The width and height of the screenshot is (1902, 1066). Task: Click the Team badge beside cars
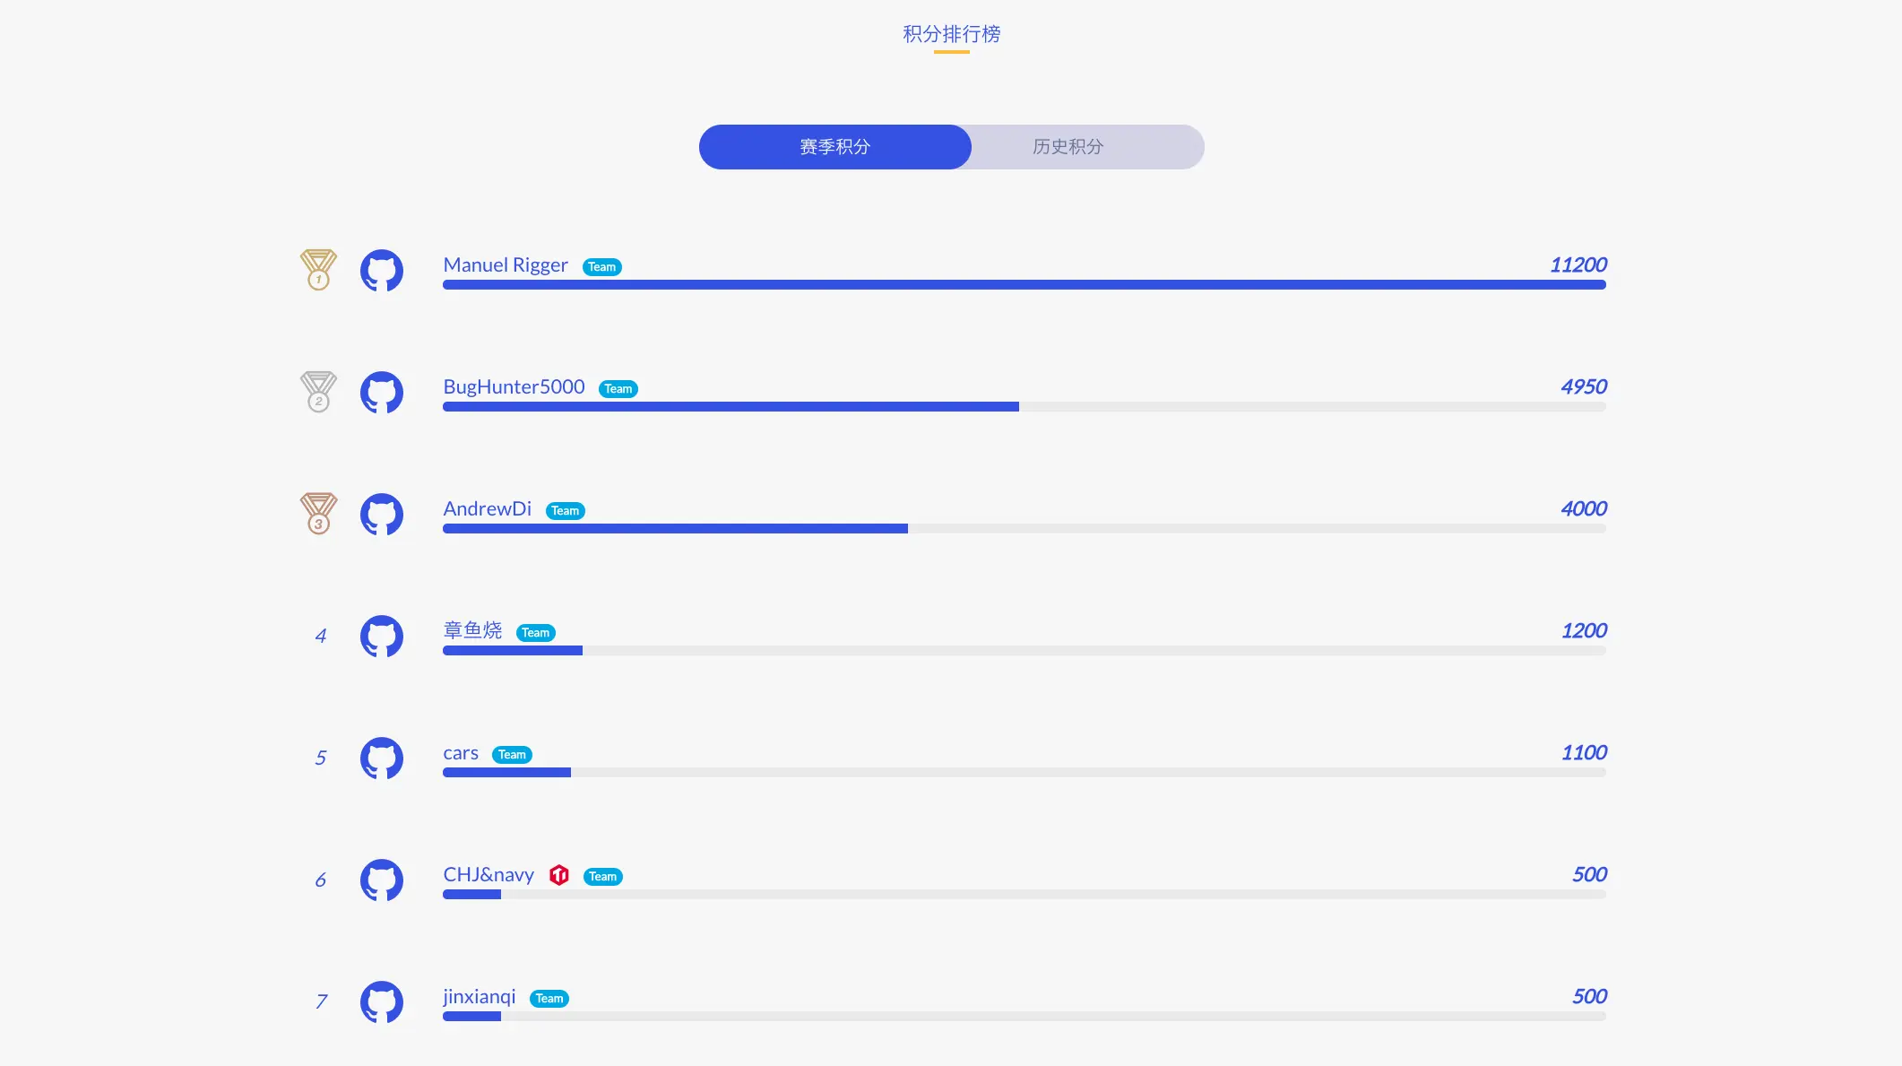(x=512, y=755)
